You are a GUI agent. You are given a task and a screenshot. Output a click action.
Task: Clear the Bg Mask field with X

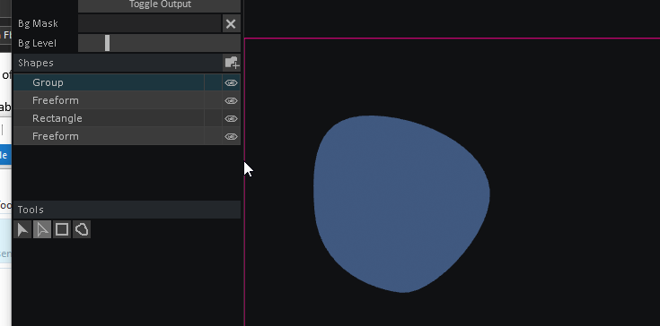[x=231, y=24]
